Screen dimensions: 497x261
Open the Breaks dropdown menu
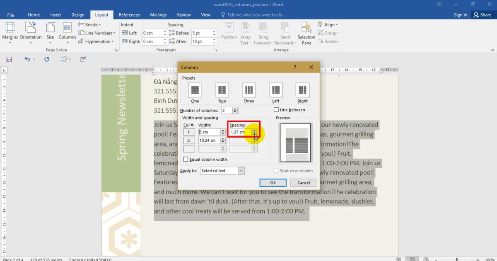90,24
